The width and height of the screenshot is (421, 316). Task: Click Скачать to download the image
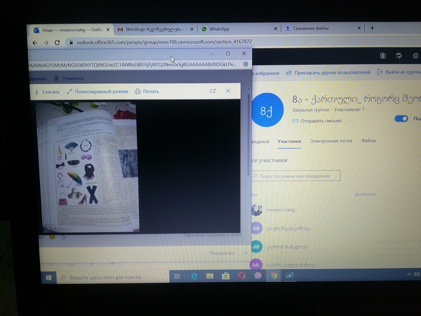(x=47, y=92)
